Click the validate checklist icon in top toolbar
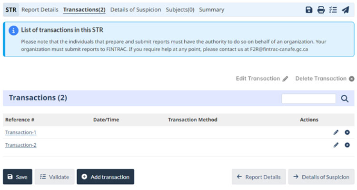 click(x=333, y=10)
